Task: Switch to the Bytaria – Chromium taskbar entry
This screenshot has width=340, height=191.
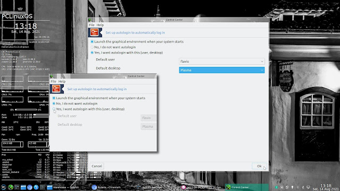Action: pyautogui.click(x=113, y=187)
